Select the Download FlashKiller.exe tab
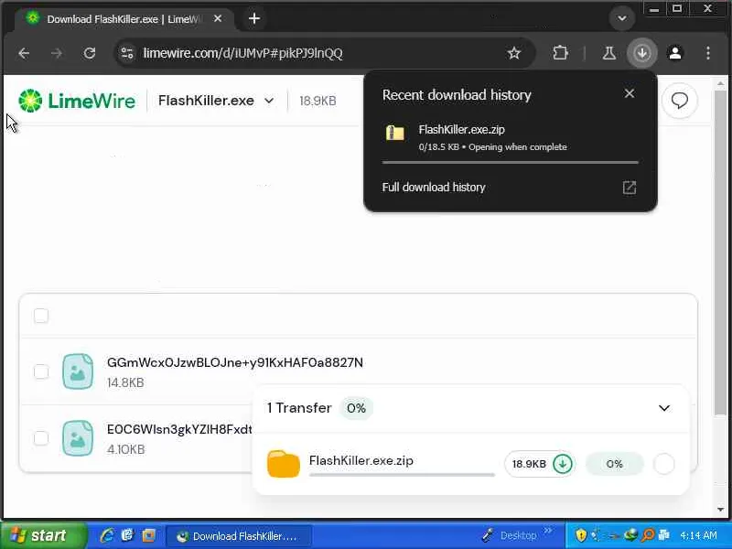This screenshot has height=549, width=732. pos(124,19)
